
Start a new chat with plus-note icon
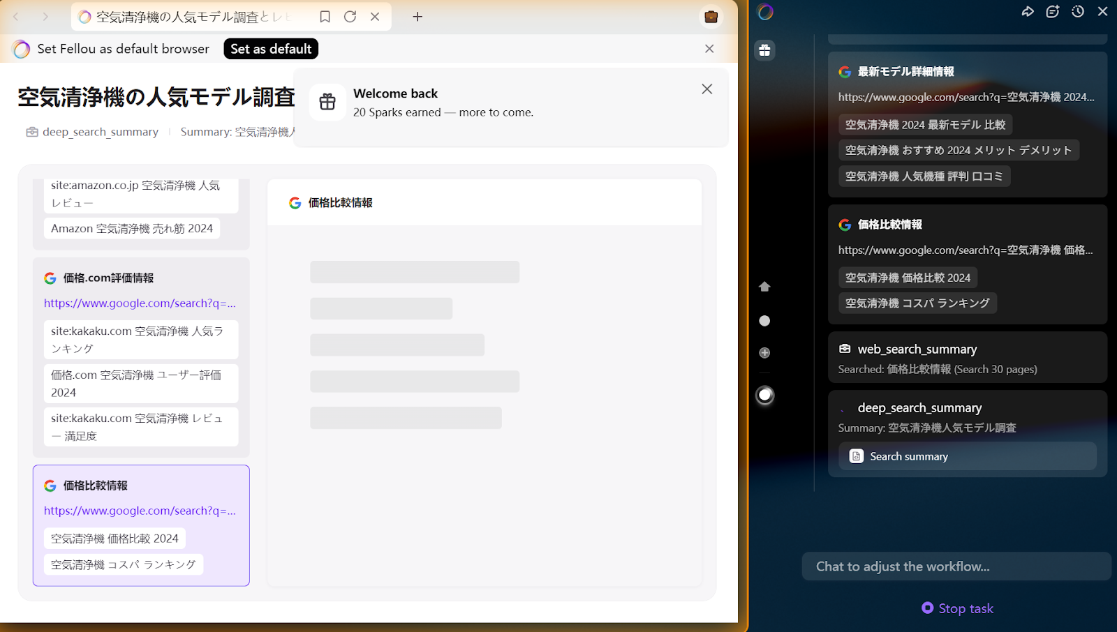coord(1053,11)
